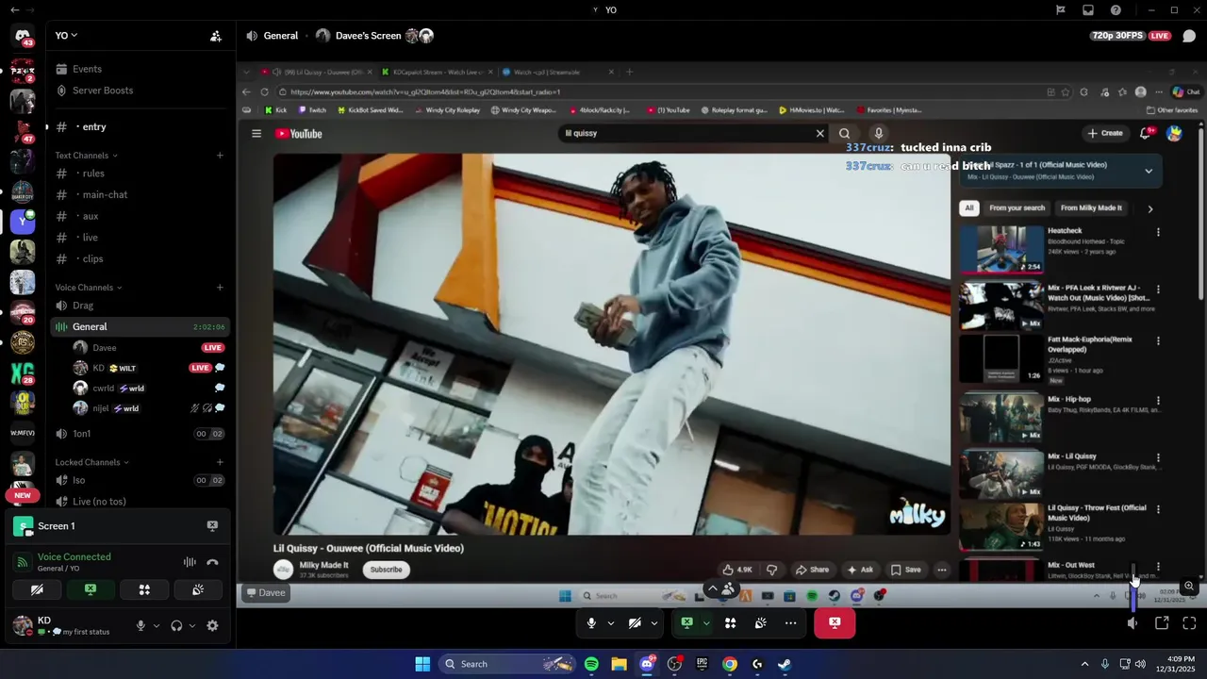Select user nijel in the General voice channel
Image resolution: width=1207 pixels, height=679 pixels.
click(150, 408)
